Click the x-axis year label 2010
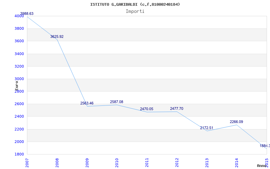Screen dimensions: 270x169 click(x=117, y=163)
